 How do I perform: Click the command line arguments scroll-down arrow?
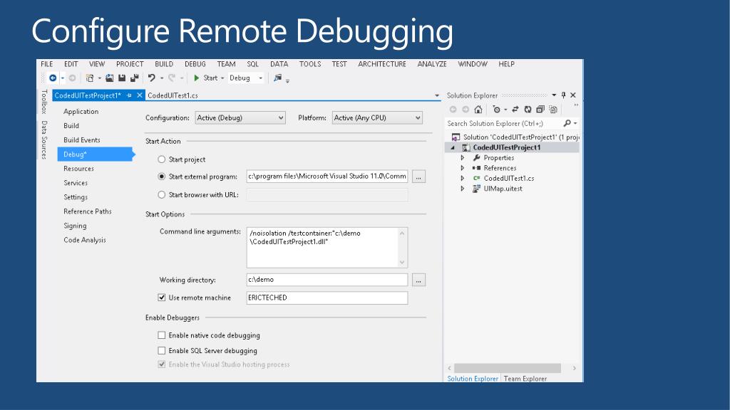point(402,263)
